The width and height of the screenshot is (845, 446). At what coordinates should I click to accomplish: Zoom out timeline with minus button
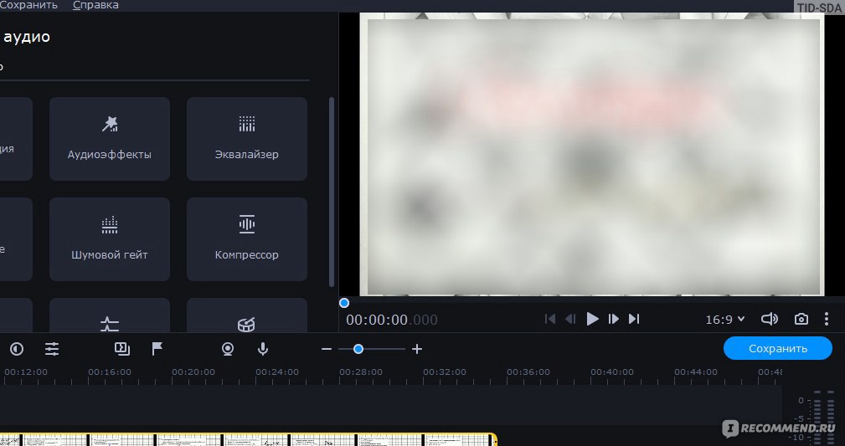tap(326, 349)
